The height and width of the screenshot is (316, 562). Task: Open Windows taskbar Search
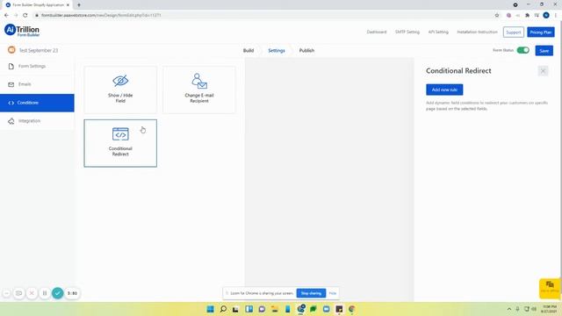tap(223, 309)
